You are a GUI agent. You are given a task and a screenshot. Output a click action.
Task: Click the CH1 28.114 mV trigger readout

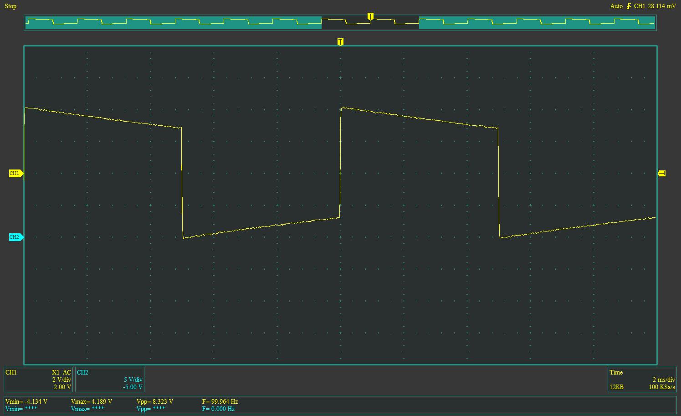[655, 6]
